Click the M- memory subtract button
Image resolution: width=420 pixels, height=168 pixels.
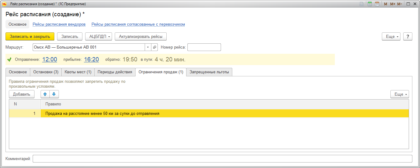pyautogui.click(x=400, y=4)
